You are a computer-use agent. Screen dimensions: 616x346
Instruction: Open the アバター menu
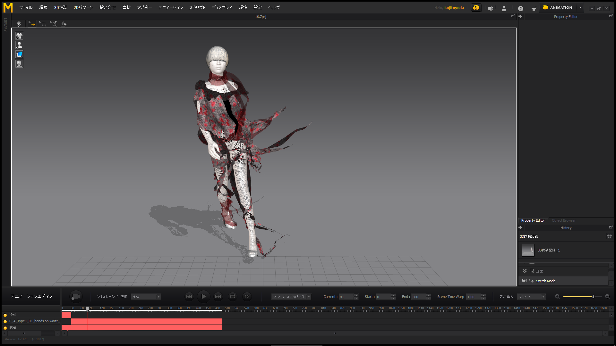point(144,8)
